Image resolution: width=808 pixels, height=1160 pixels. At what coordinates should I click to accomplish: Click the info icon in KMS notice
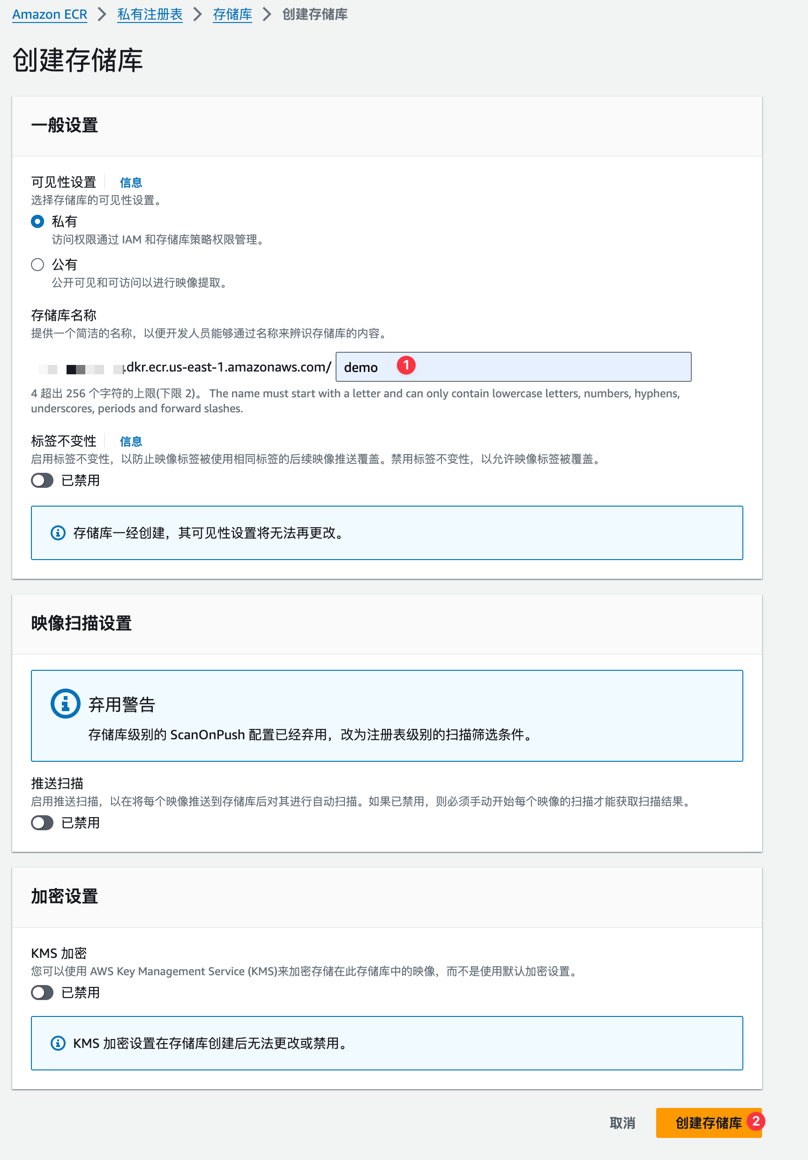coord(58,1043)
